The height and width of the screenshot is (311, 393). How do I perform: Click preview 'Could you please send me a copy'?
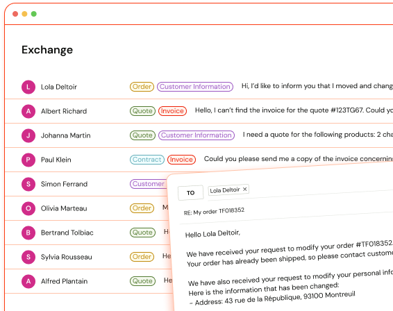pos(299,159)
